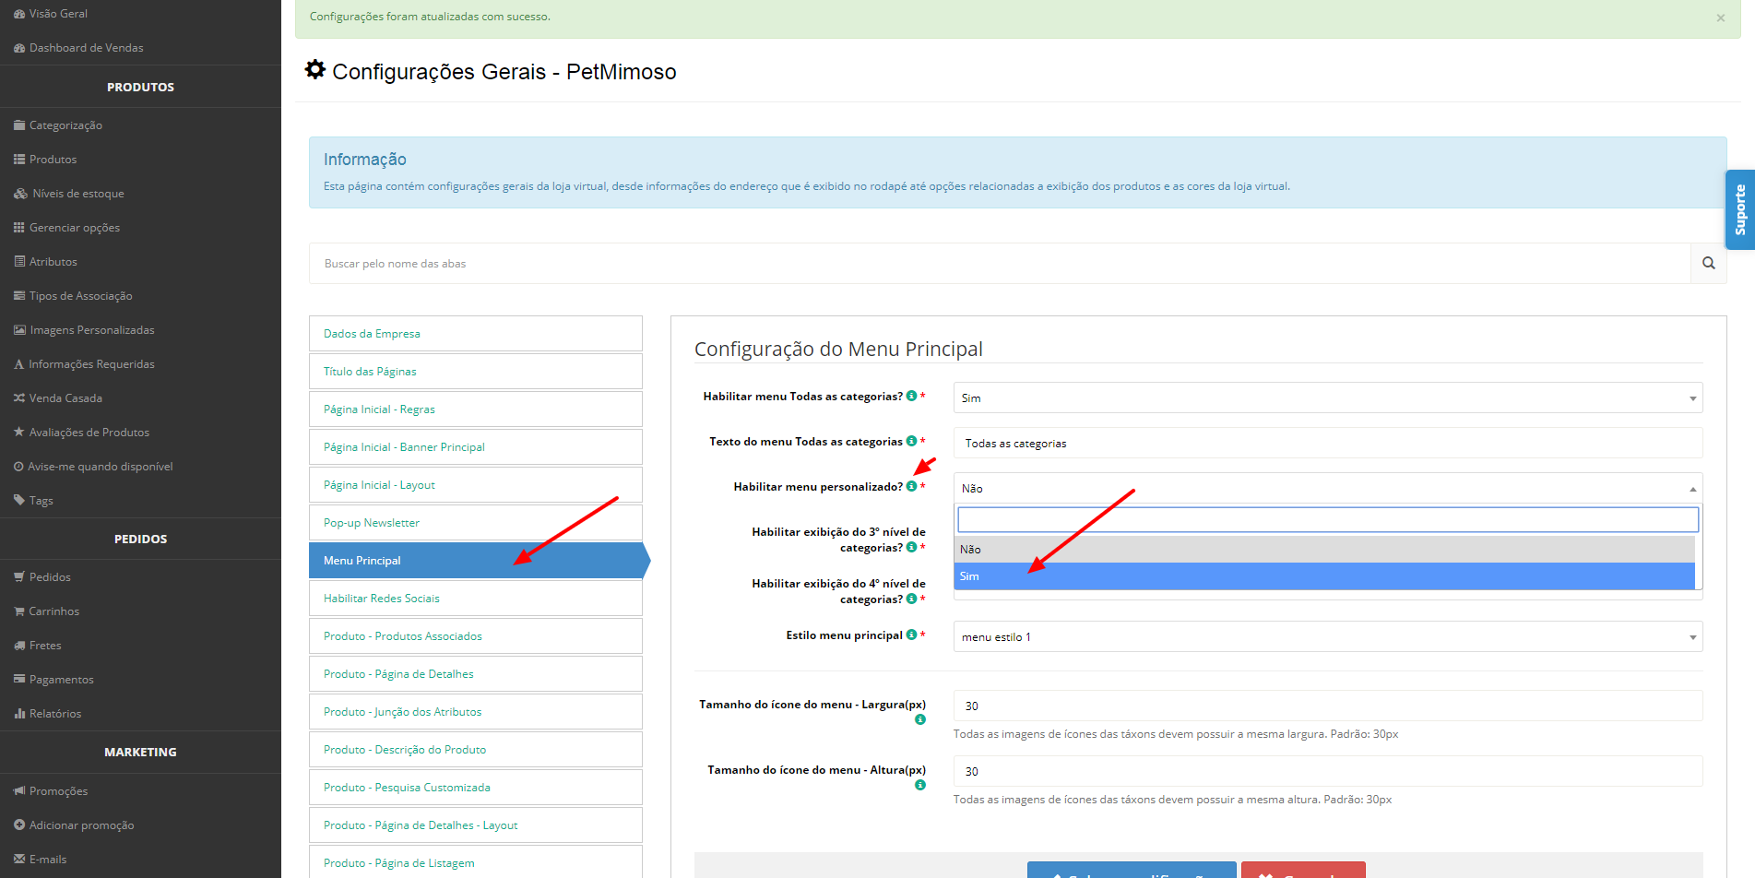Click the info icon under Tamanho do ícone Largura
This screenshot has width=1755, height=878.
click(920, 719)
